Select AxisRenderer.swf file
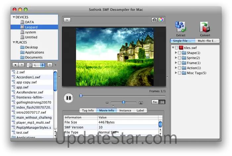Screen dimensions: 232x156 pos(32,92)
